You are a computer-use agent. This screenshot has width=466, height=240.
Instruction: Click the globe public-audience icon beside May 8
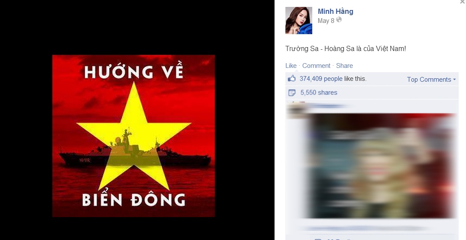tap(339, 20)
